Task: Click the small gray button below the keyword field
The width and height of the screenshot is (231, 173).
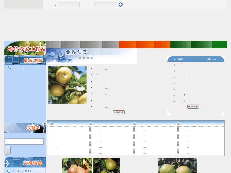Action: (x=8, y=150)
